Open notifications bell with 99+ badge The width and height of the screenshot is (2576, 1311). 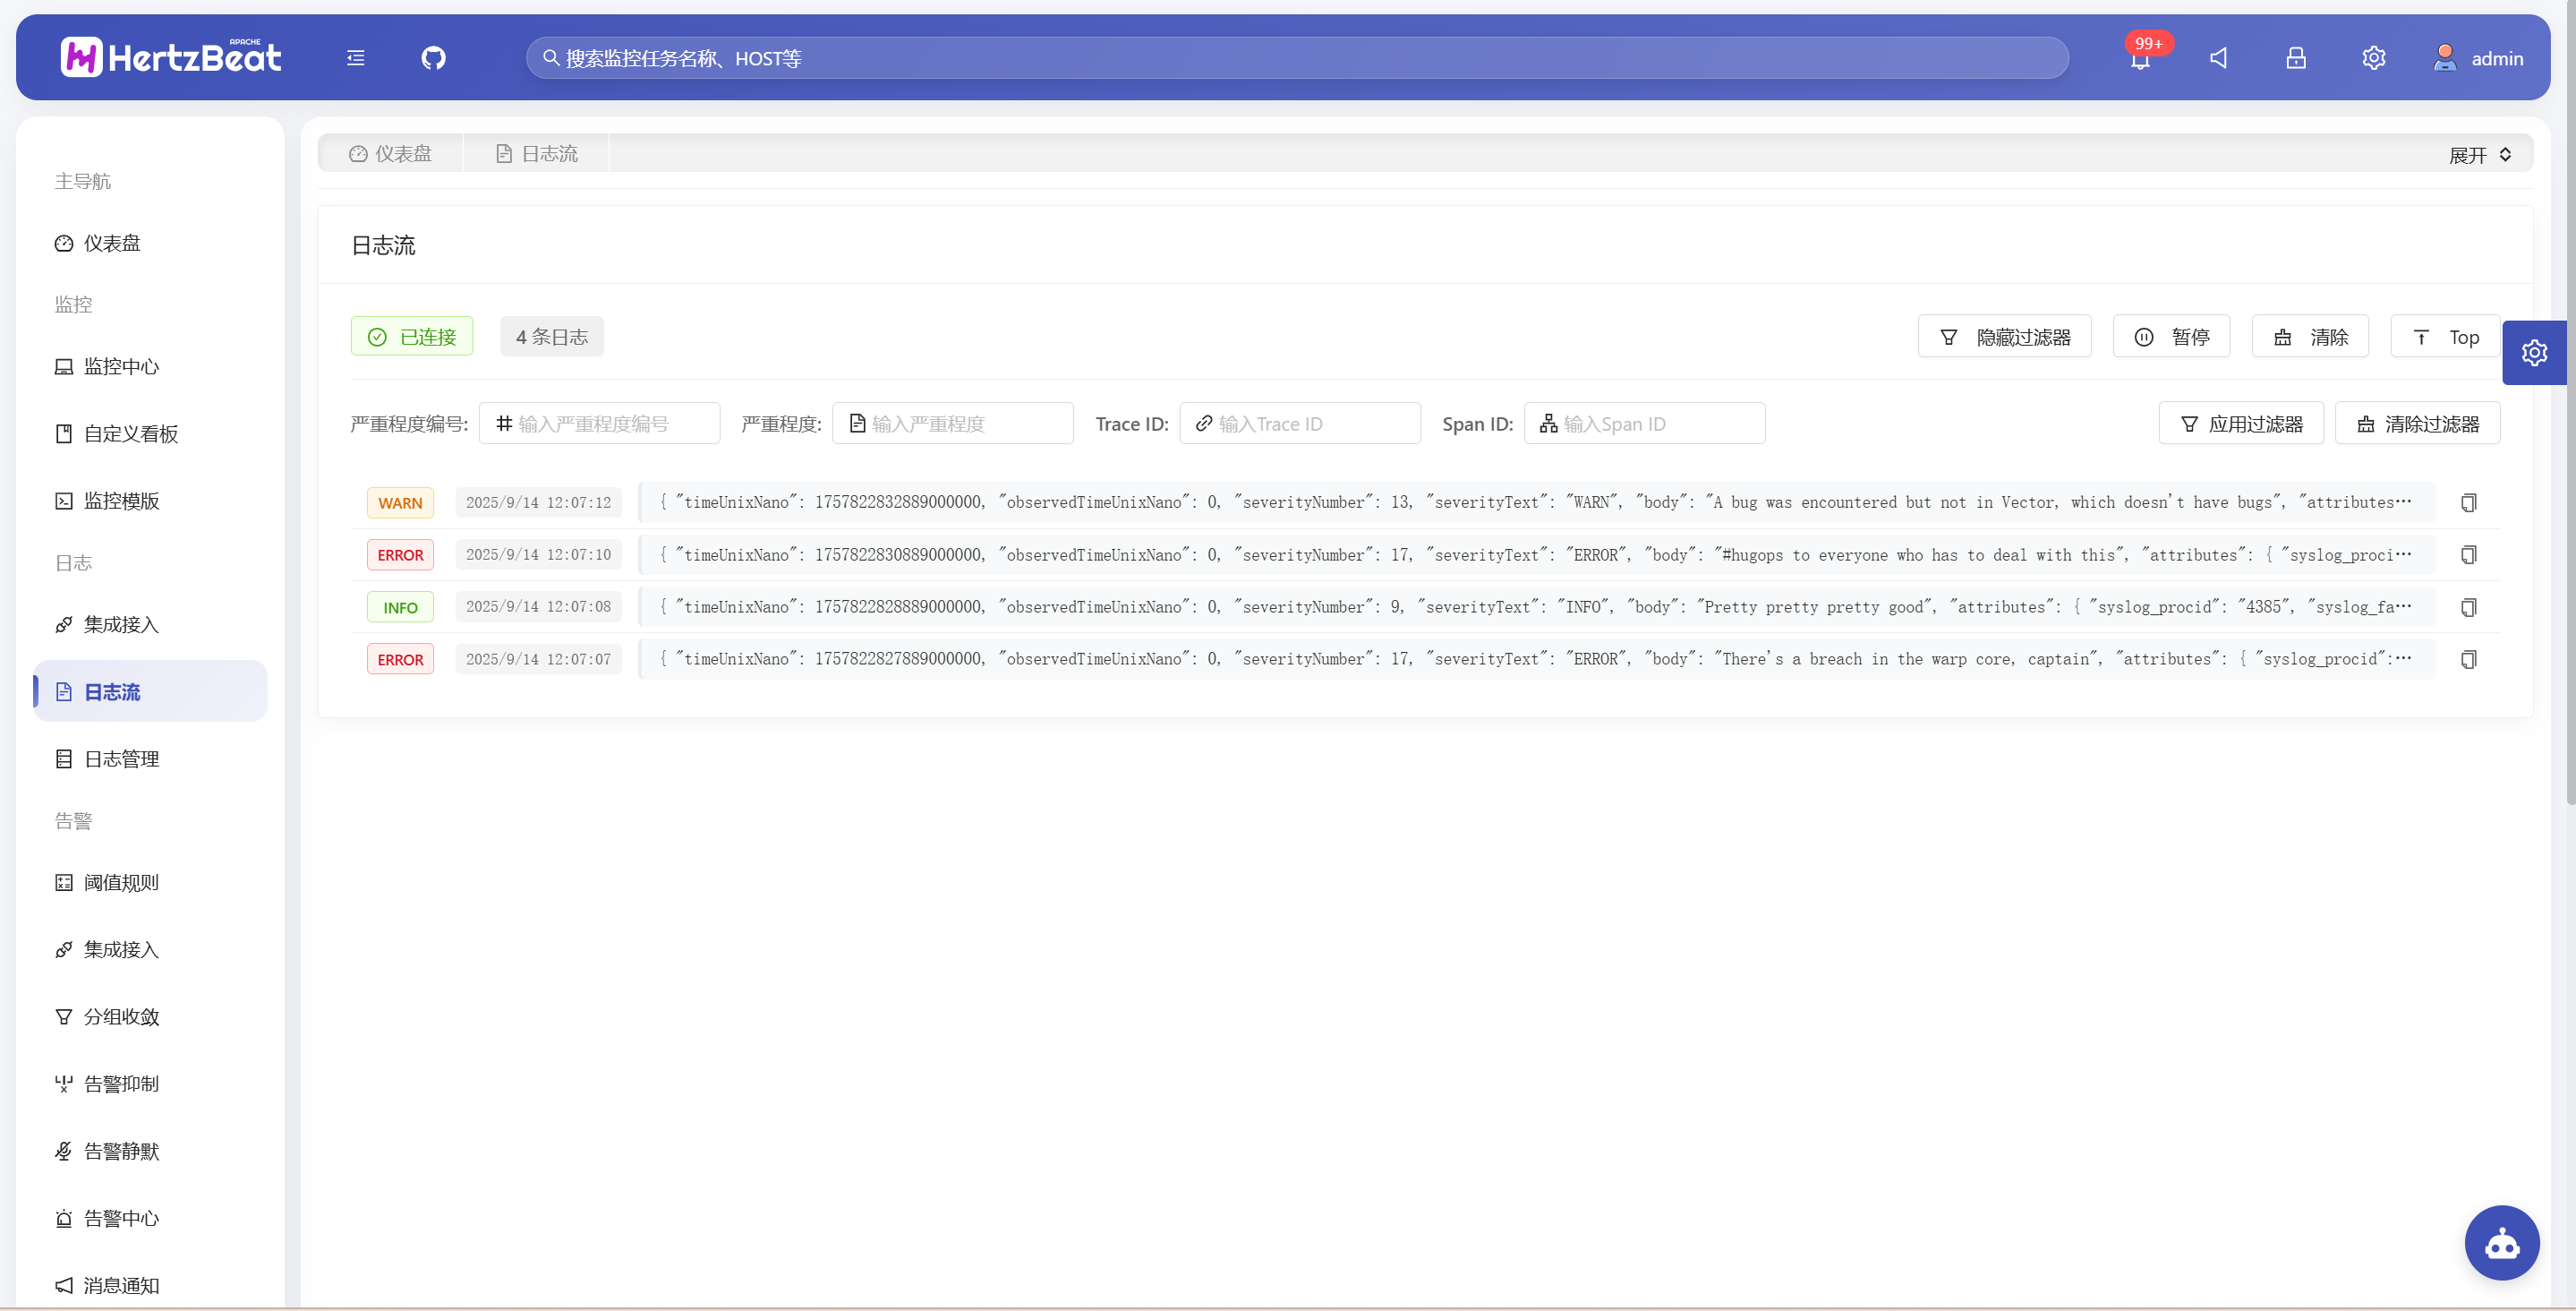click(2140, 59)
